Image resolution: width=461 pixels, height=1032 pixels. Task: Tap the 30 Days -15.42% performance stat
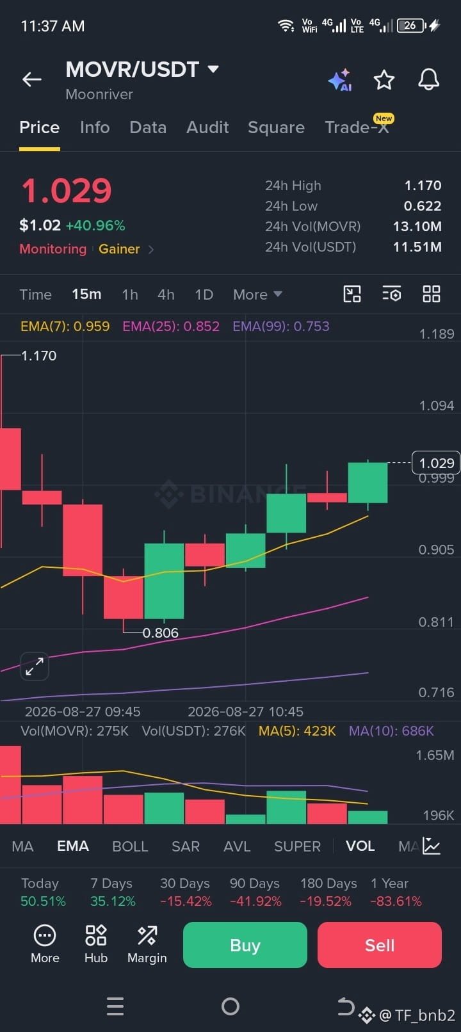pyautogui.click(x=186, y=892)
